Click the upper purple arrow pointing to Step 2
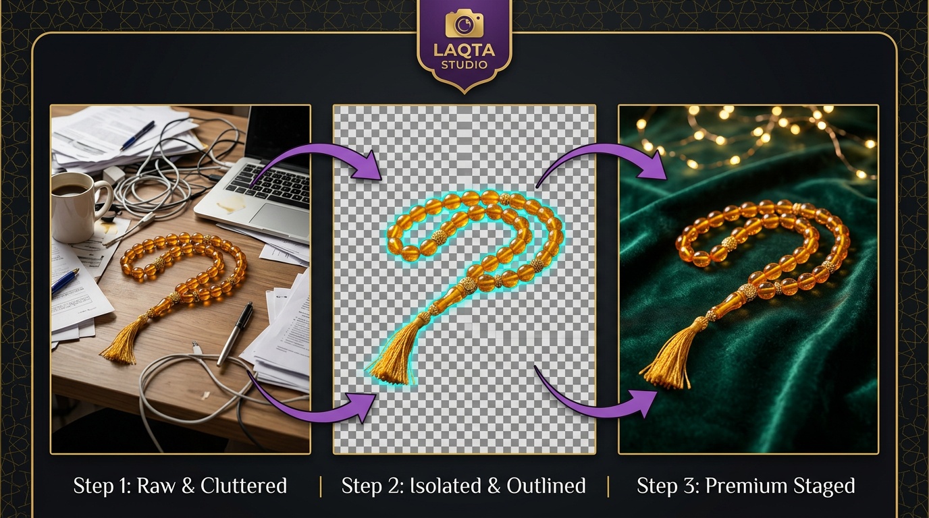This screenshot has height=518, width=929. click(317, 163)
